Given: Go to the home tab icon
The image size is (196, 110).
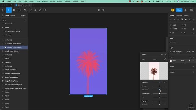Looking at the screenshot, I should click(x=12, y=5).
